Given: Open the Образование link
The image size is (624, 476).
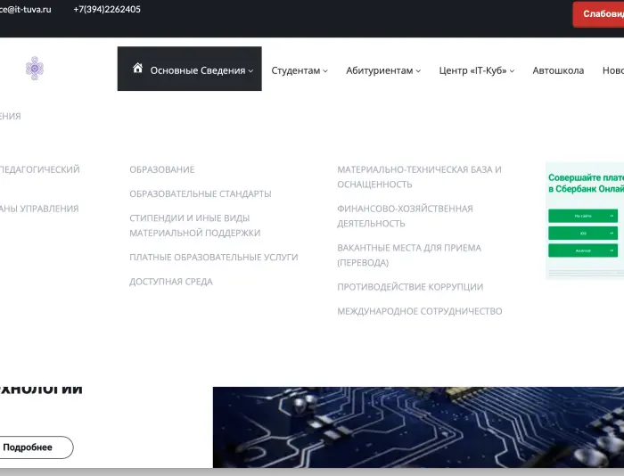Looking at the screenshot, I should tap(161, 169).
